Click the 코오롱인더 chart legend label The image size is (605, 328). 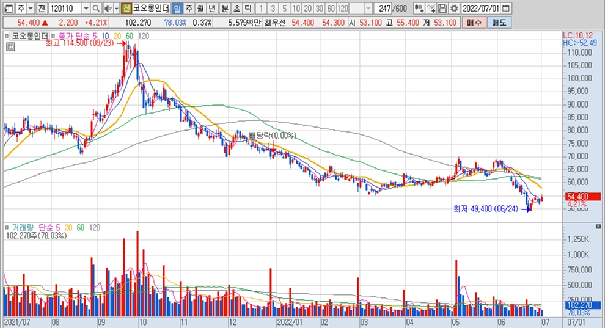(x=30, y=36)
